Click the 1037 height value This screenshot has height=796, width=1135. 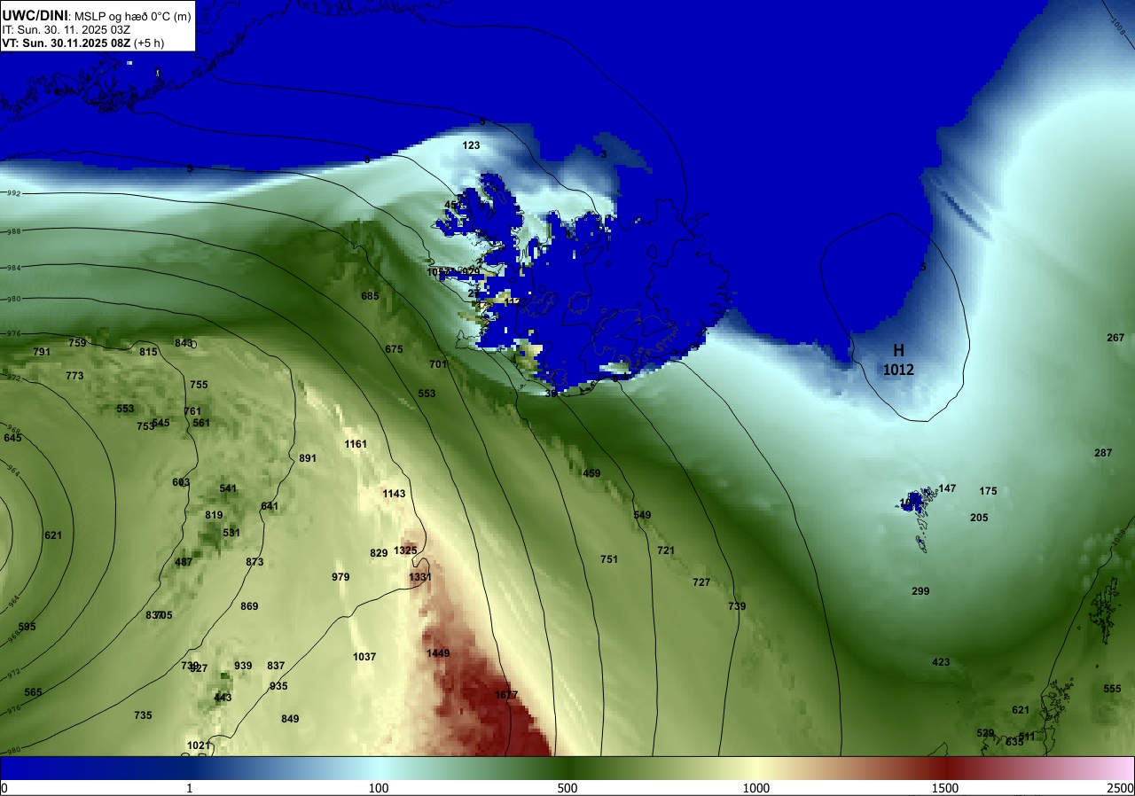364,657
